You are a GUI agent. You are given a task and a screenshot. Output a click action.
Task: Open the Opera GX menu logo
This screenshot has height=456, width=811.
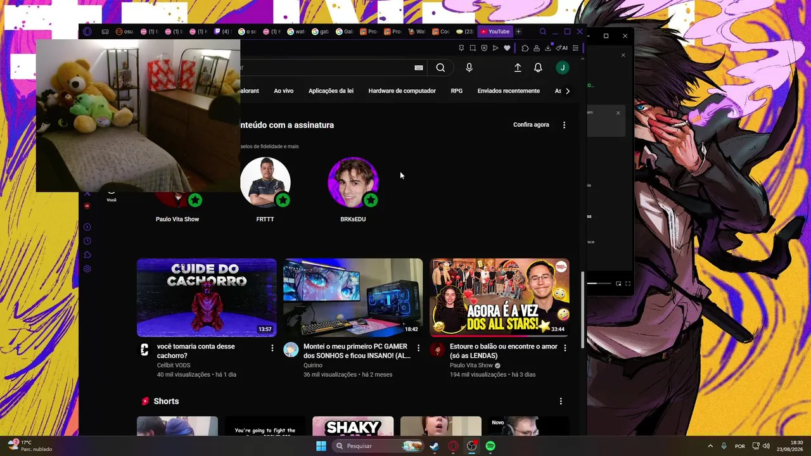point(87,32)
